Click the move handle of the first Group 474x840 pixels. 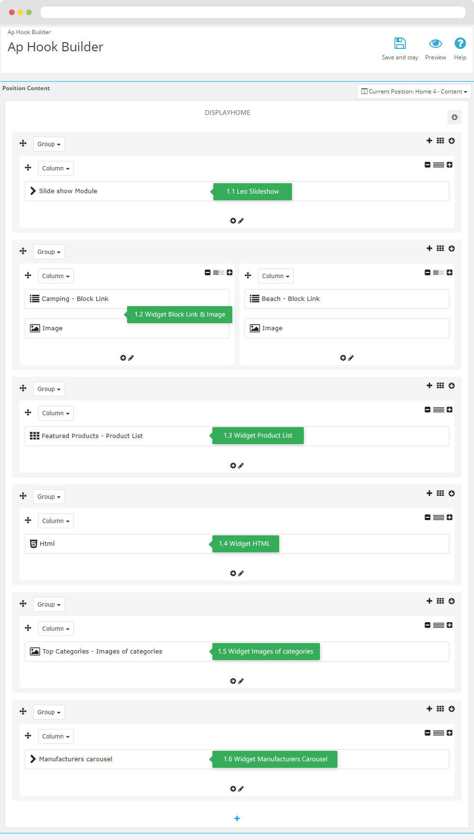23,143
